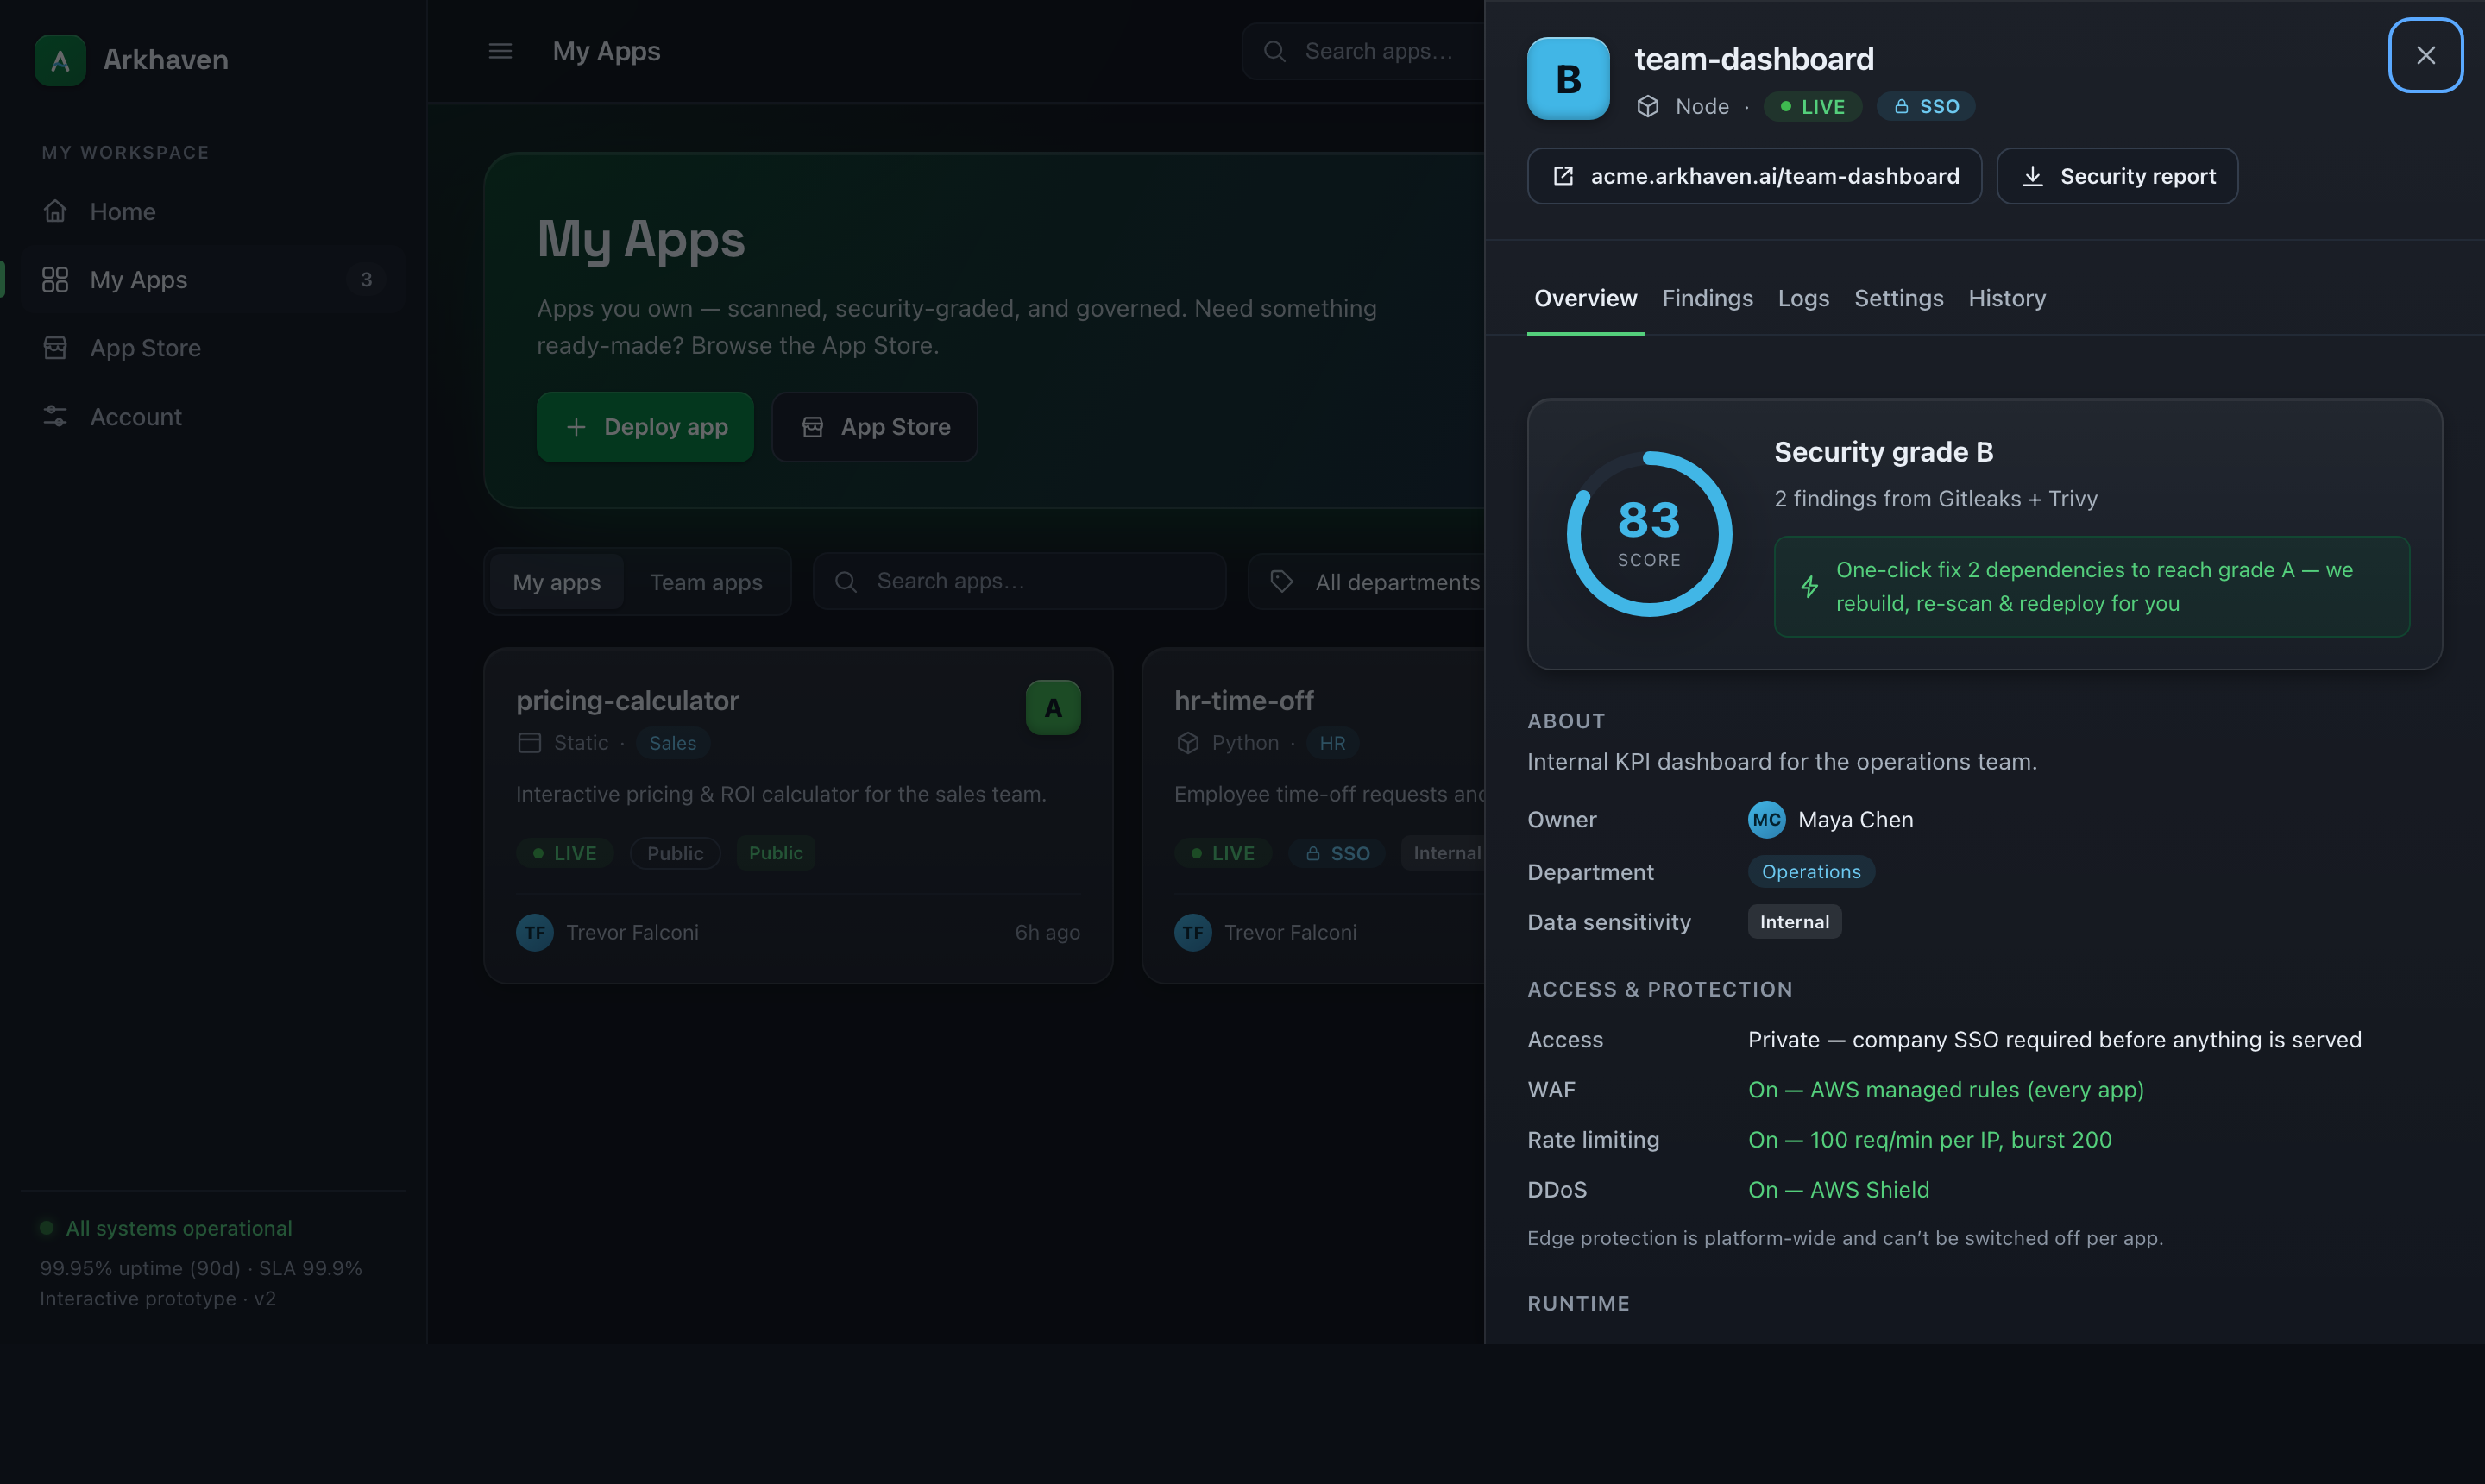This screenshot has width=2485, height=1484.
Task: Switch to the Logs tab
Action: coord(1803,298)
